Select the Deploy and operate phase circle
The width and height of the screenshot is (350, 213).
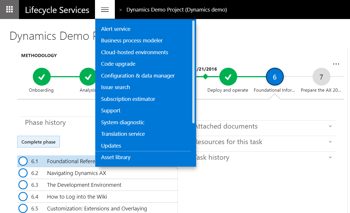click(228, 77)
